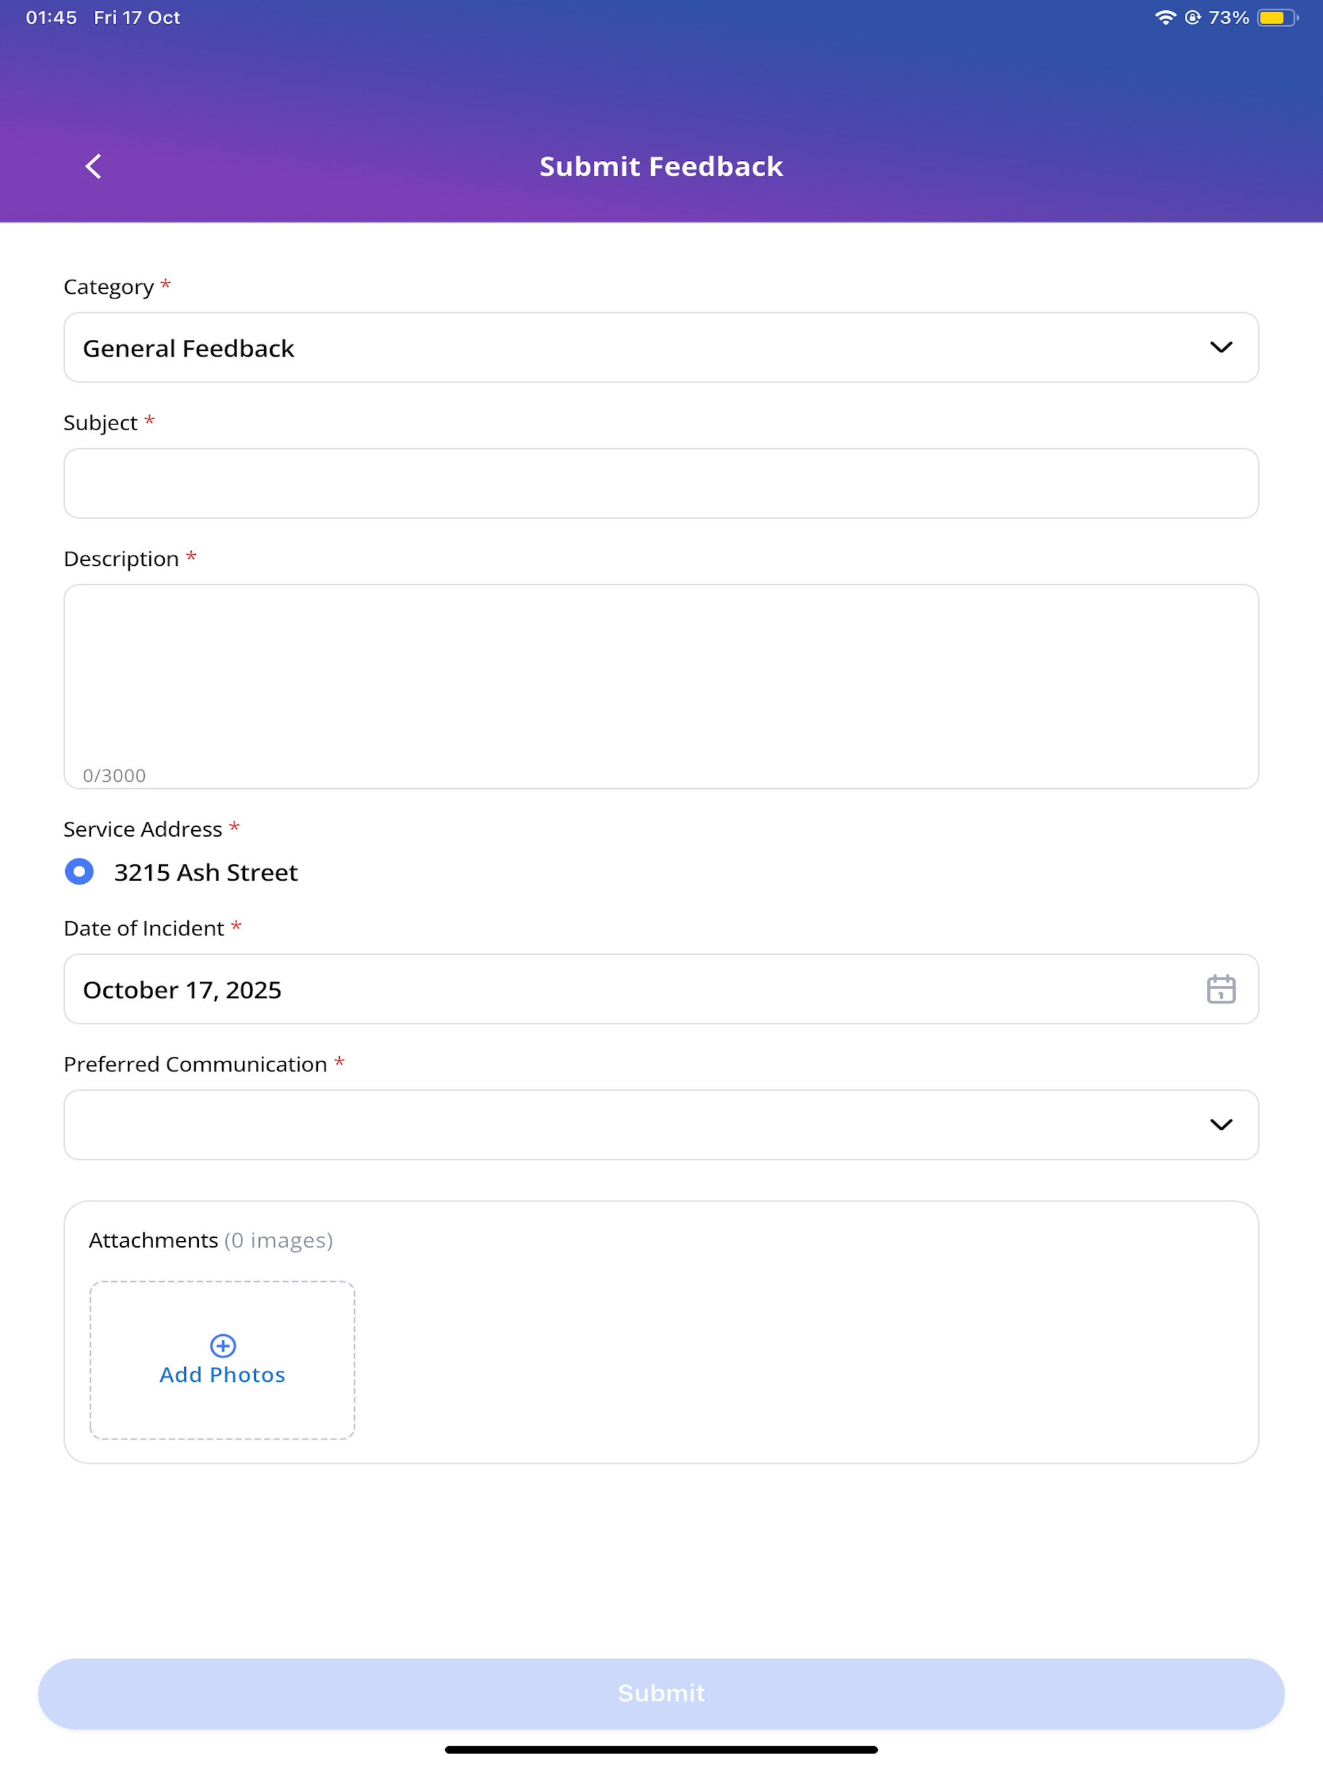Image resolution: width=1323 pixels, height=1765 pixels.
Task: Click the Add Photos label
Action: coord(223,1375)
